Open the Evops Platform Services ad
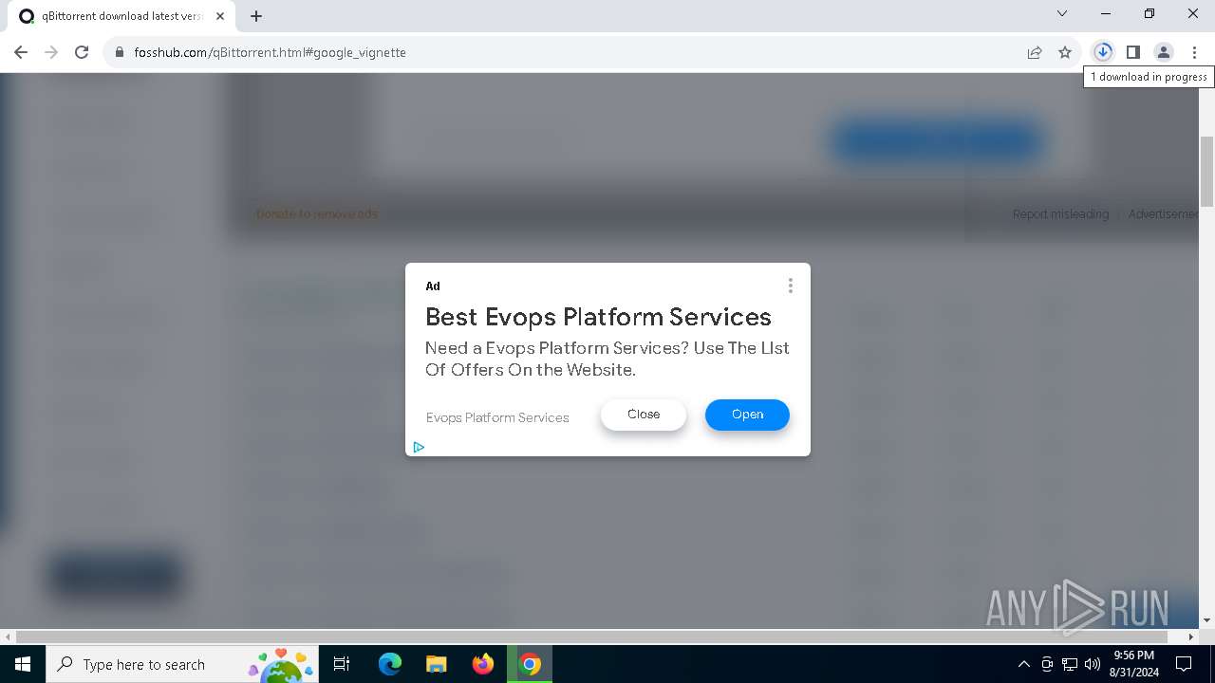 click(747, 415)
